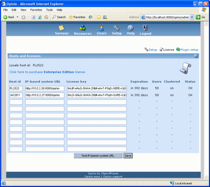Screen dimensions: 210x187
Task: Open the Favorites toolbar button
Action: 77,17
